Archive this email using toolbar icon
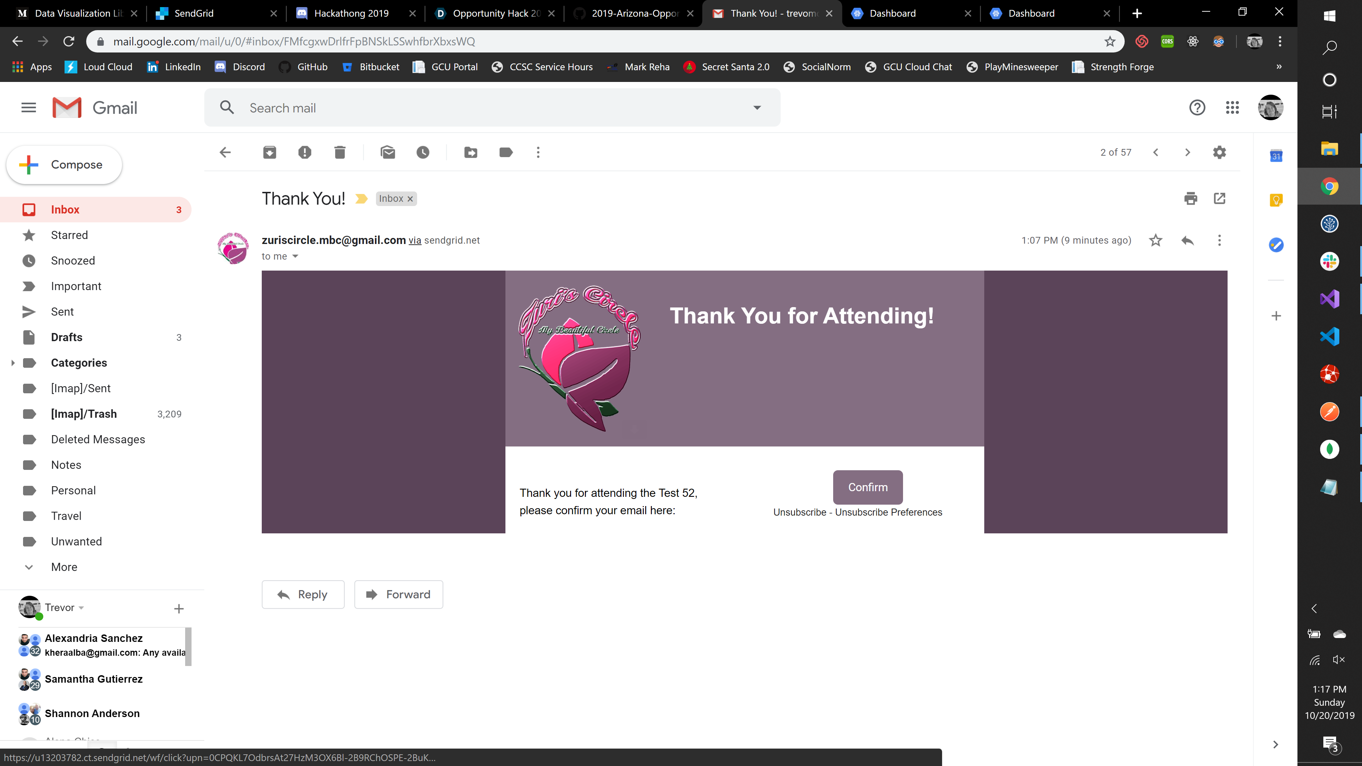Viewport: 1362px width, 766px height. [x=270, y=153]
